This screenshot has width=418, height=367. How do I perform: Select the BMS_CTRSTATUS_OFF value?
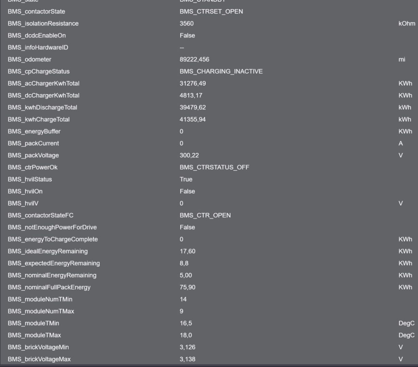(214, 167)
